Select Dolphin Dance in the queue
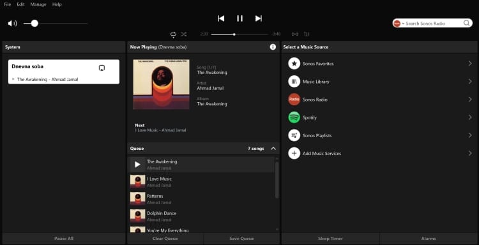This screenshot has width=479, height=245. tap(201, 216)
